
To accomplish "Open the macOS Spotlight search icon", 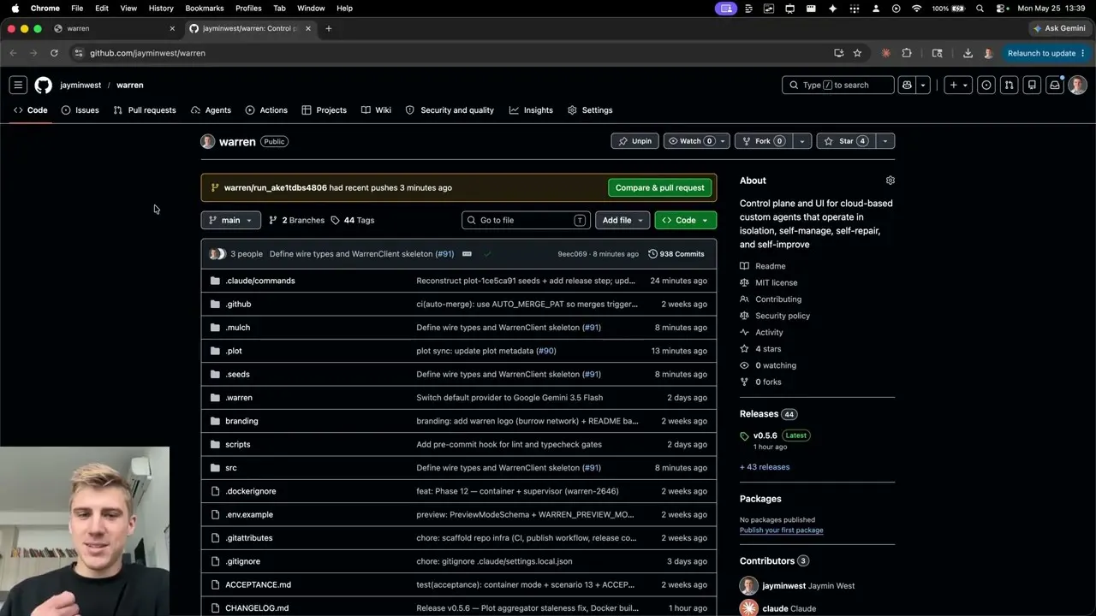I will 980,9.
